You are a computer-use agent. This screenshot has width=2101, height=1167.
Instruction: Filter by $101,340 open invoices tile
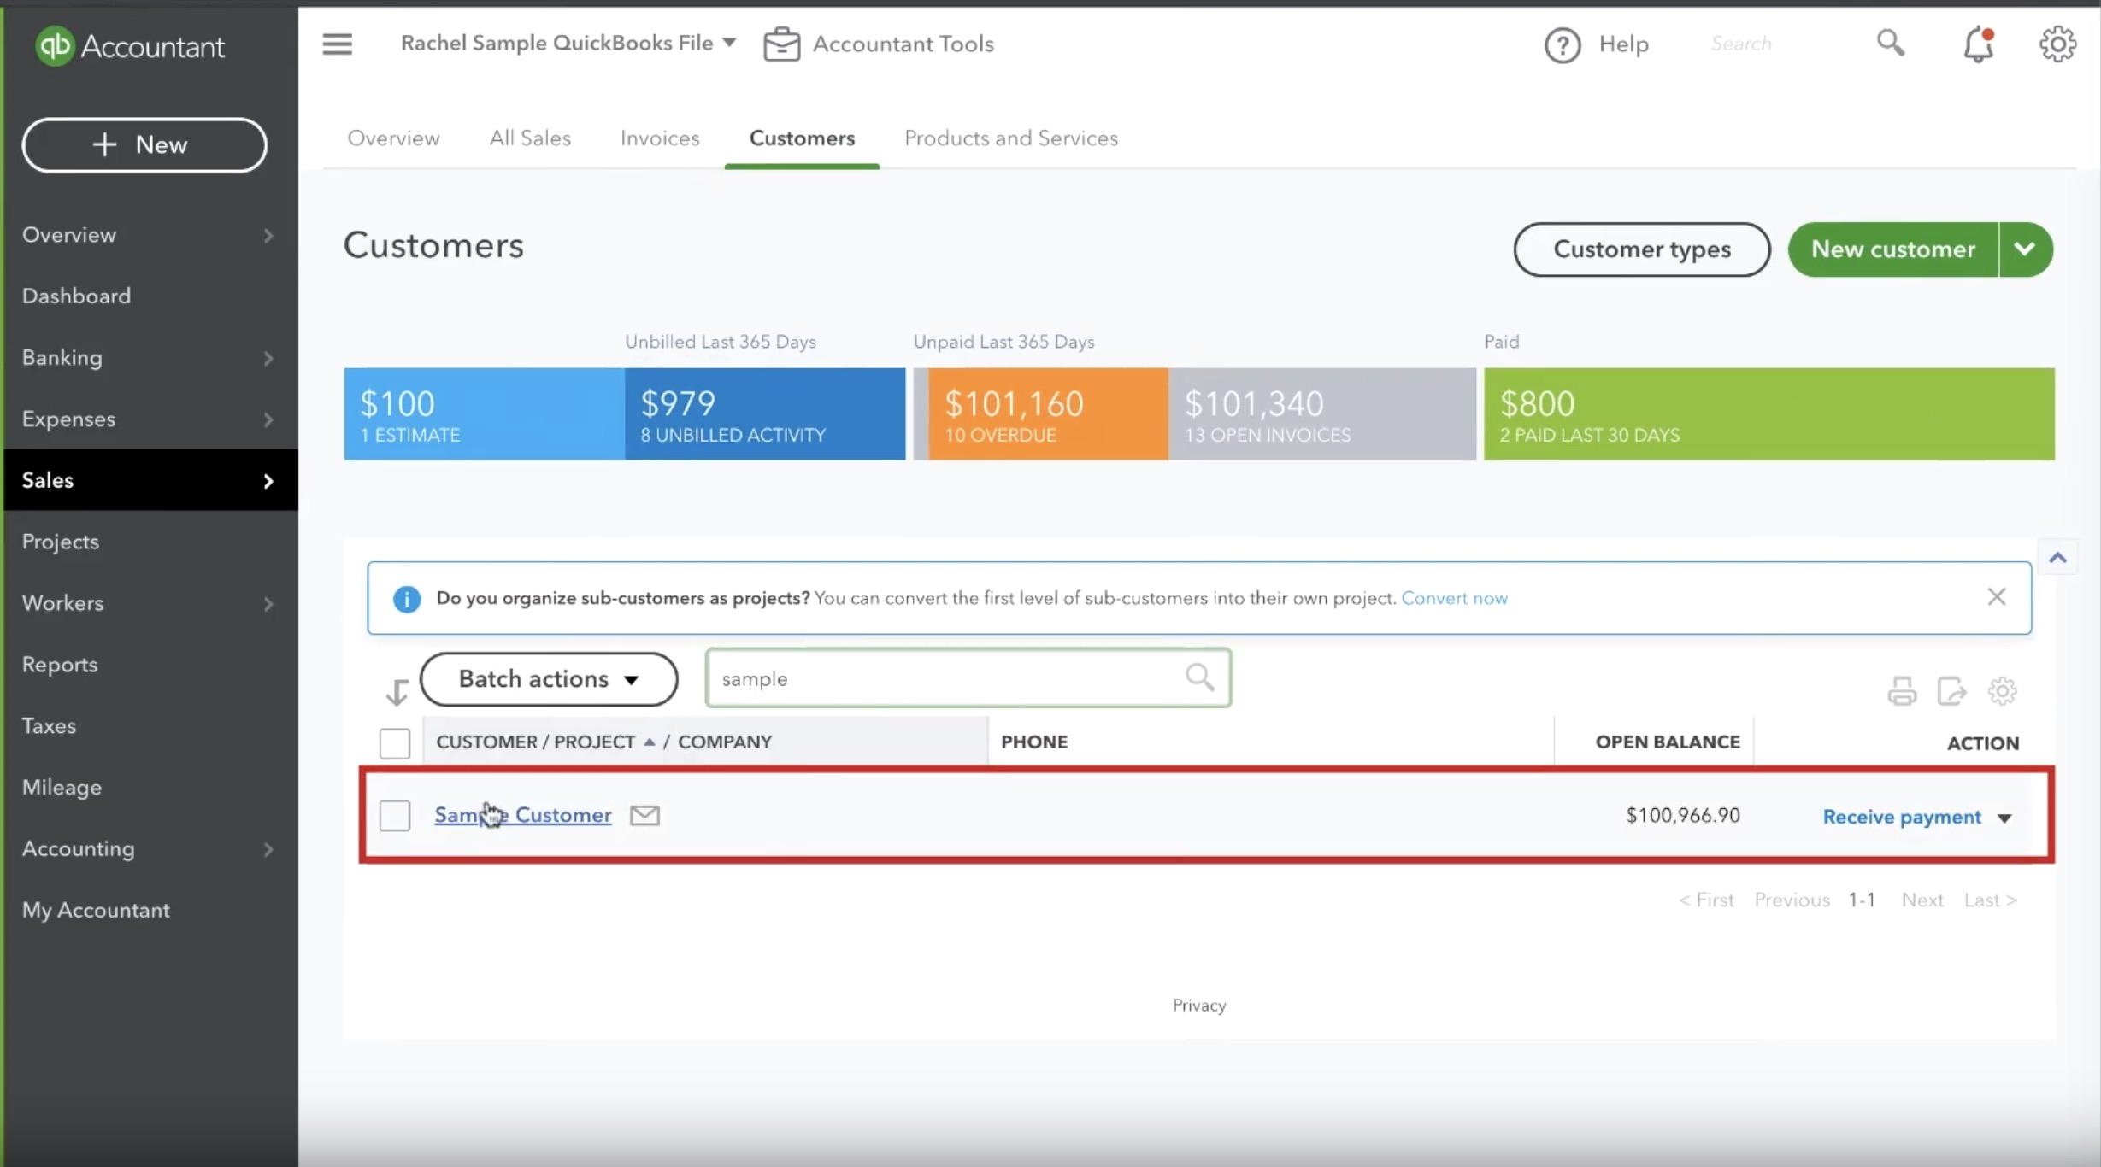tap(1322, 414)
